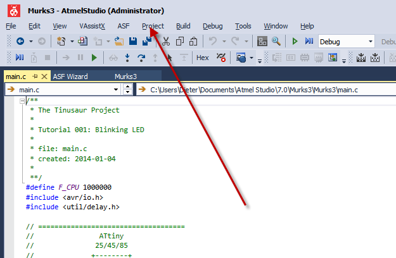396x258 pixels.
Task: Click the Step Over icon
Action: point(141,58)
